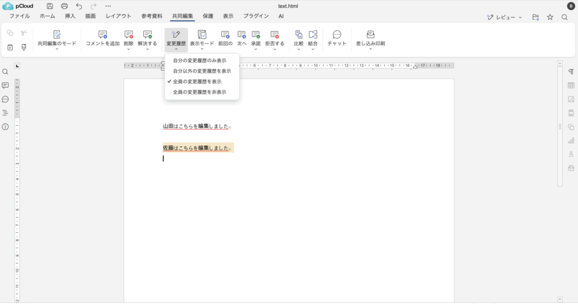Screen dimensions: 578x304
Task: Click the tab stop selector L button
Action: (17, 66)
